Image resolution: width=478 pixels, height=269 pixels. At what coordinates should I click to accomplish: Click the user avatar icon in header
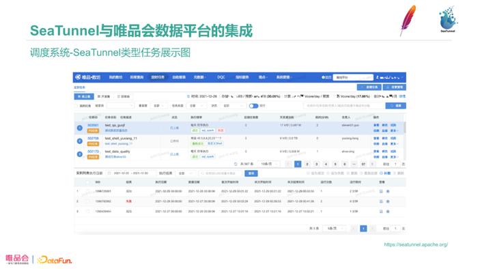(377, 77)
